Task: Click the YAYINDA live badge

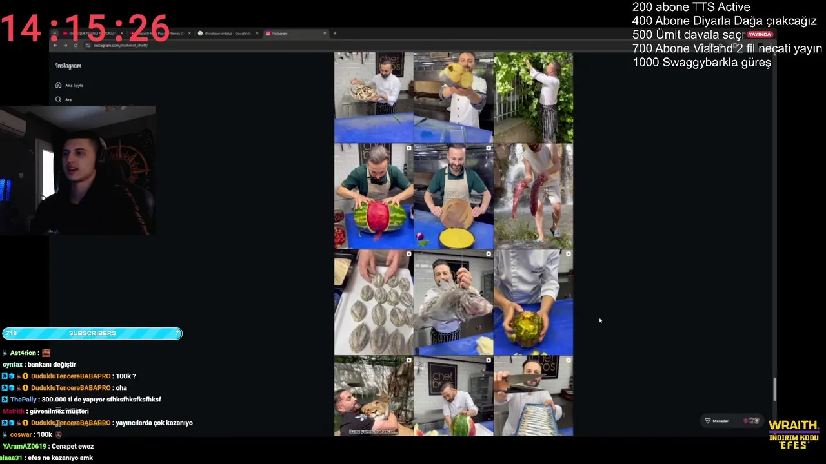Action: pos(760,34)
